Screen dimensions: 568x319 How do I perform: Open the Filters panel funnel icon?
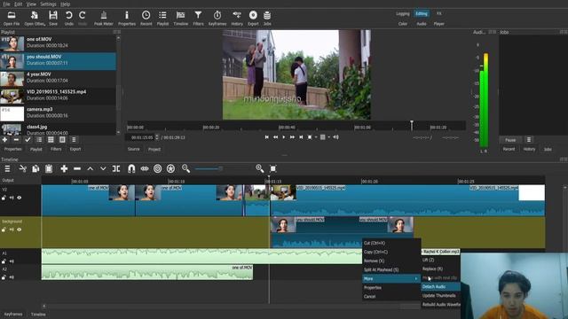click(198, 18)
